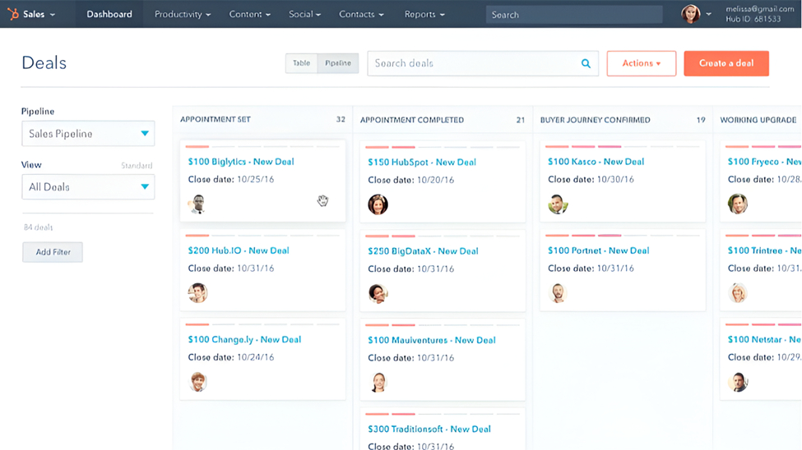Open the $100 Biglytics - New Deal link

pyautogui.click(x=241, y=162)
